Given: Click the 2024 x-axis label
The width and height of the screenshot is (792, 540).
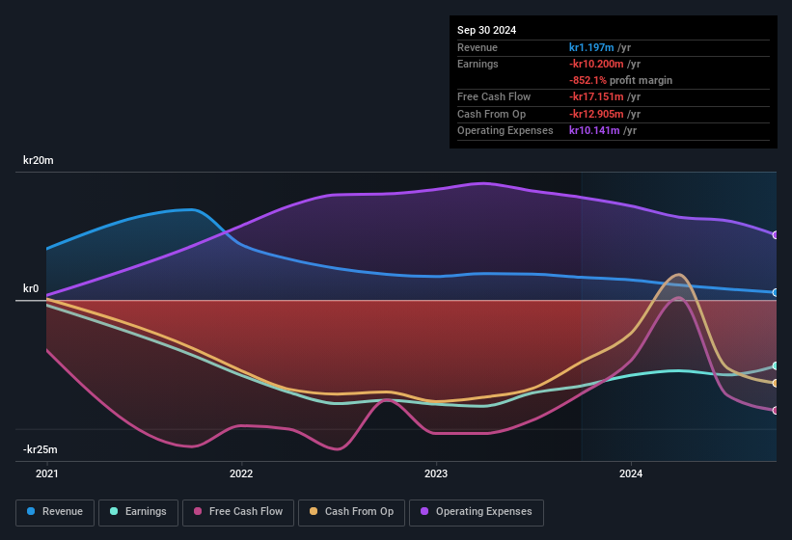Looking at the screenshot, I should pos(631,473).
